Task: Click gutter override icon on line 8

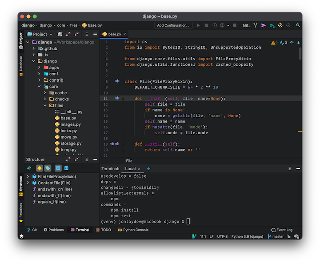Action: [x=117, y=81]
